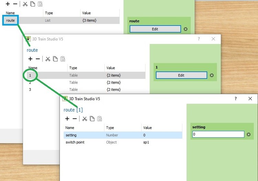Open gear settings next to route Edit button
The image size is (258, 181).
pyautogui.click(x=186, y=29)
